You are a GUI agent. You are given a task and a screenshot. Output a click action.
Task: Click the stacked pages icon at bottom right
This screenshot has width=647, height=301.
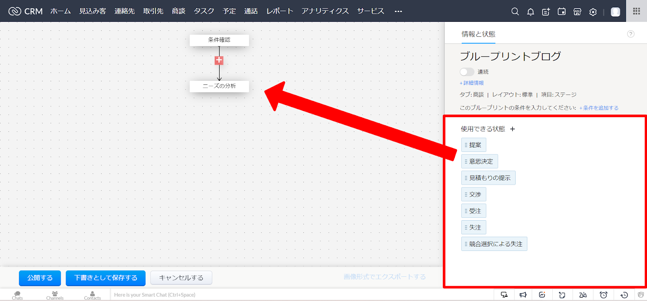point(641,295)
